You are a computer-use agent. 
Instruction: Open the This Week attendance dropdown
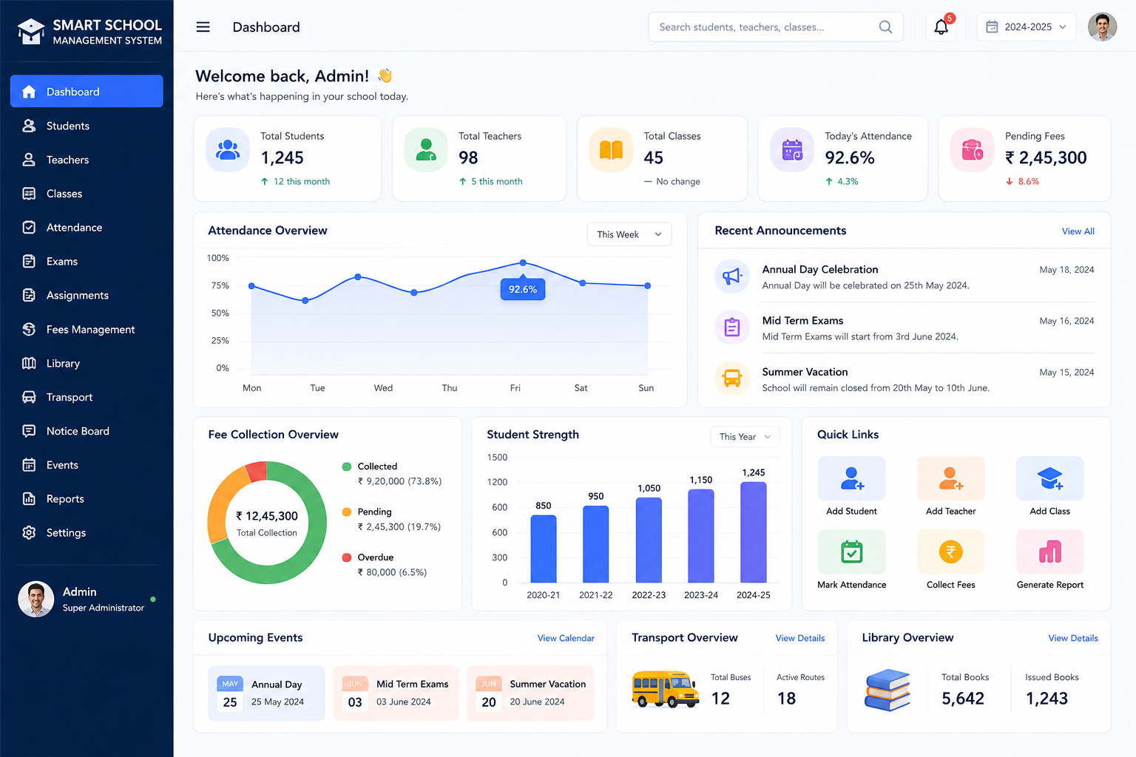coord(629,234)
